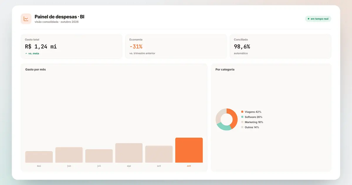Click the 'automático' caption
This screenshot has height=185, width=352.
(x=241, y=53)
